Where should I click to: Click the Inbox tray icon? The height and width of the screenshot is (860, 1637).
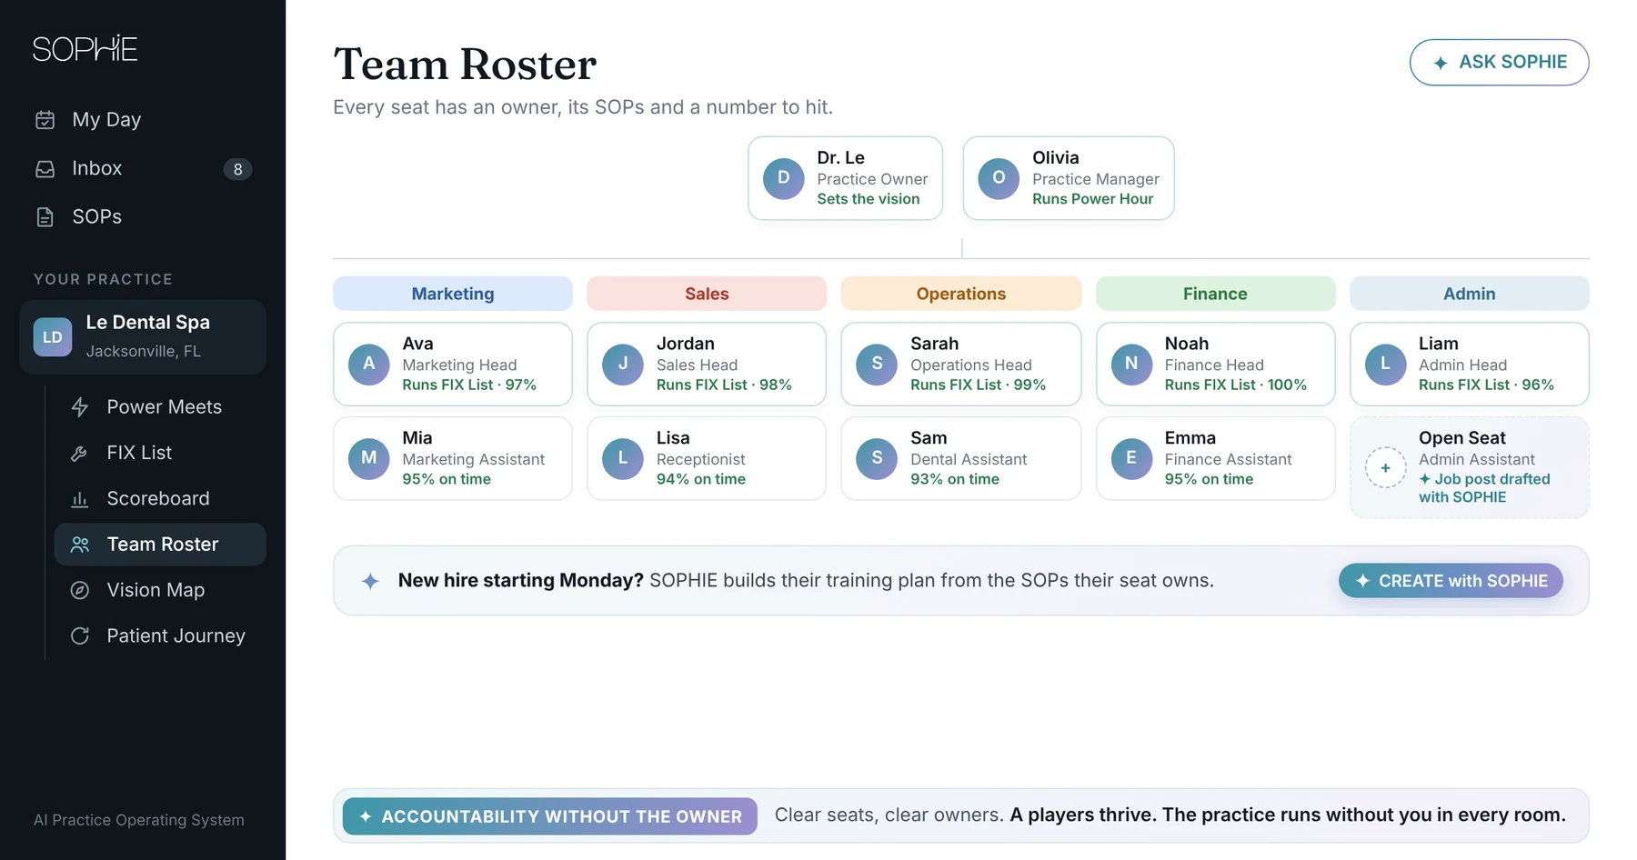(45, 168)
